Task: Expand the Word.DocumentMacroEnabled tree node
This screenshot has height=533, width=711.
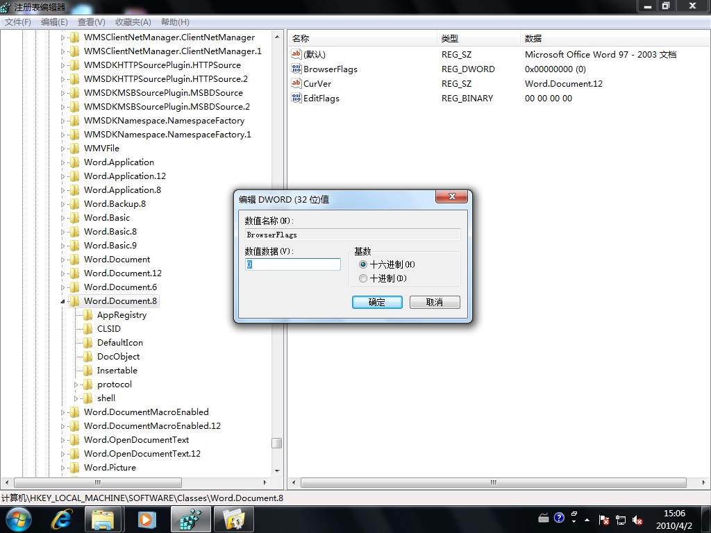Action: [62, 412]
